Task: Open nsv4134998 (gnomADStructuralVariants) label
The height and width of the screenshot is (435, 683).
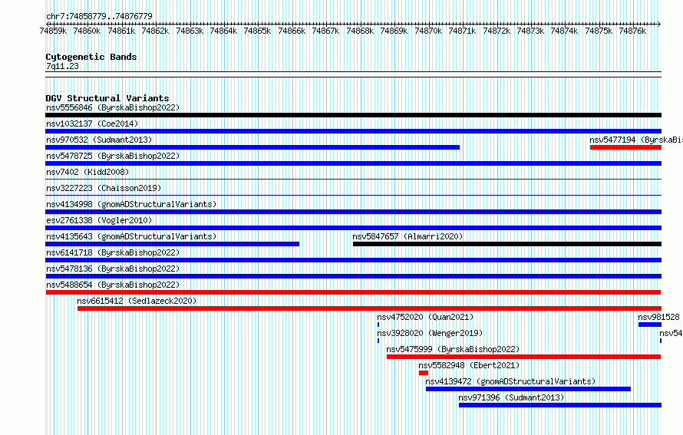Action: pyautogui.click(x=131, y=204)
